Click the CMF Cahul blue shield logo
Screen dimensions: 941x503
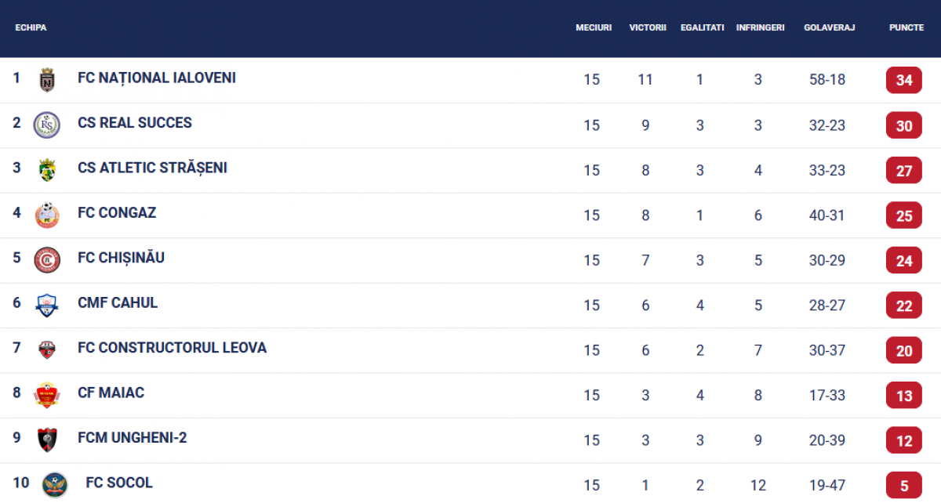coord(47,305)
